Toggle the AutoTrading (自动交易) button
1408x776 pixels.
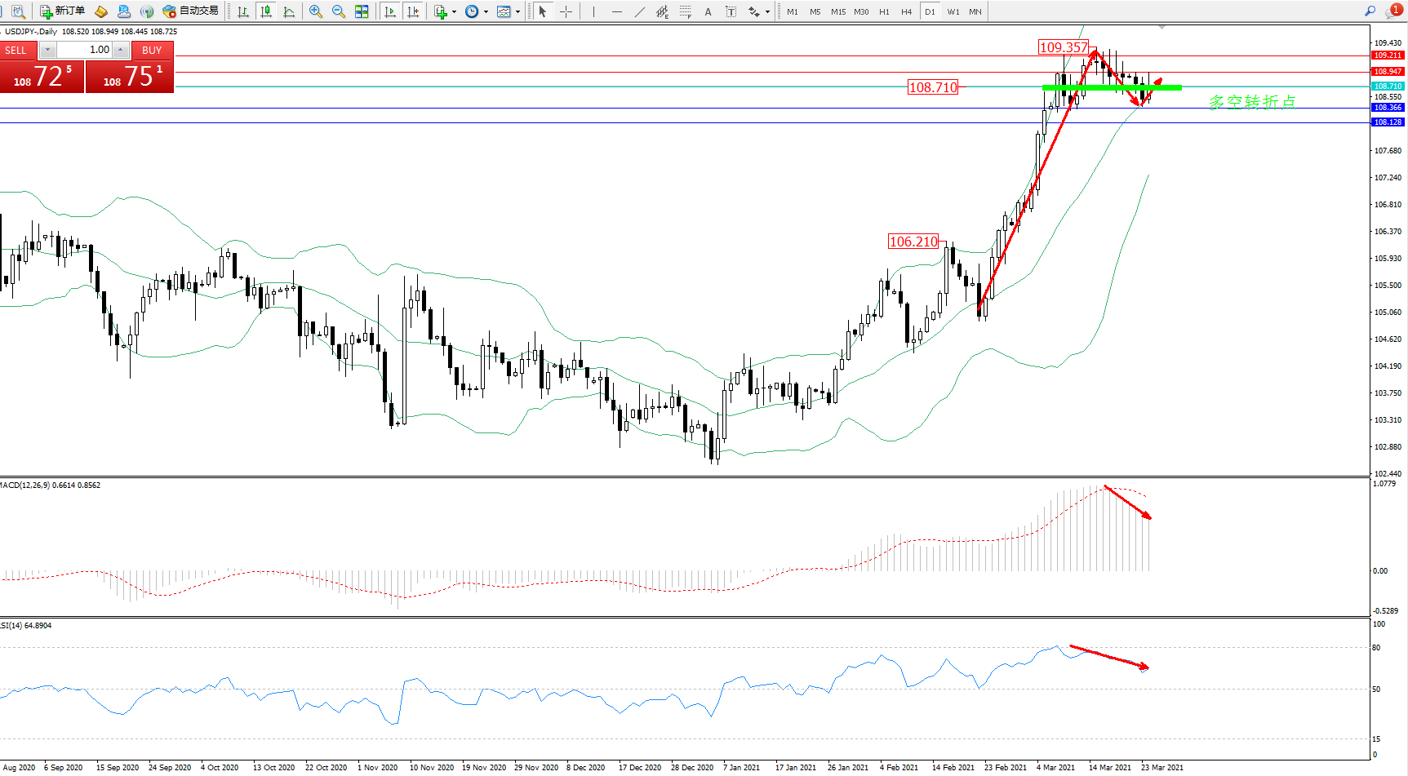[191, 11]
